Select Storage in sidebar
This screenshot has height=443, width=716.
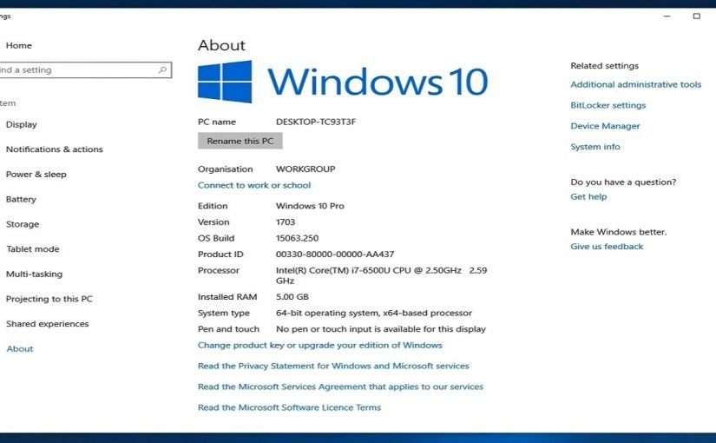pos(23,224)
